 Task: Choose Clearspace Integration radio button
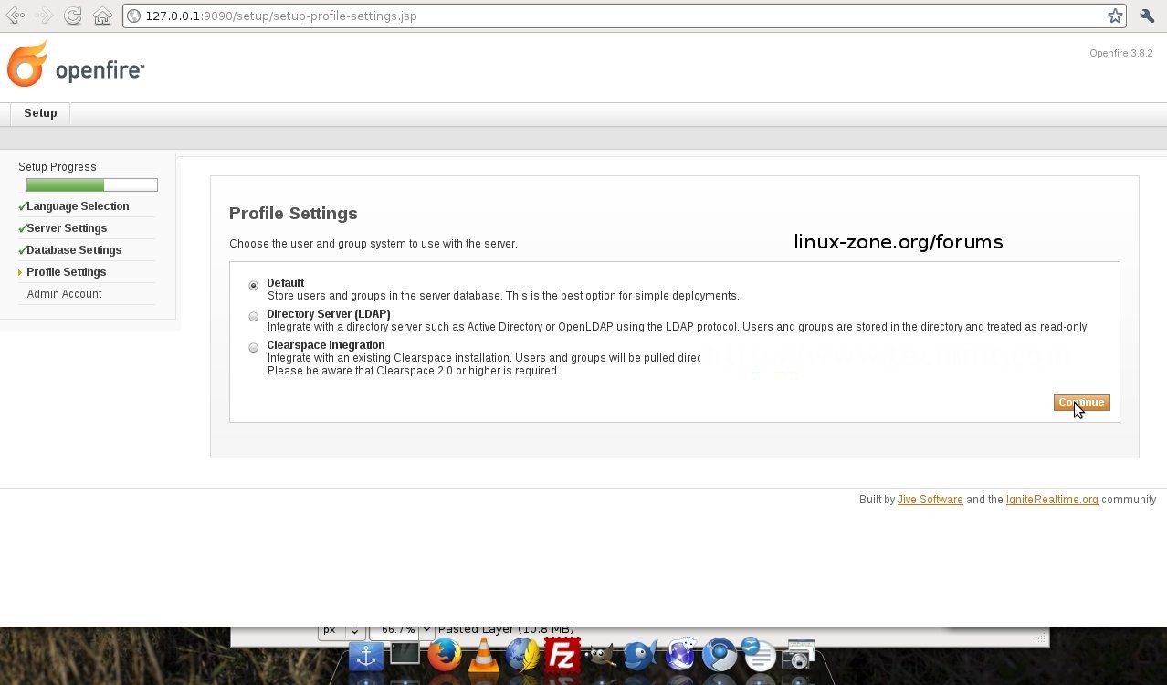254,348
